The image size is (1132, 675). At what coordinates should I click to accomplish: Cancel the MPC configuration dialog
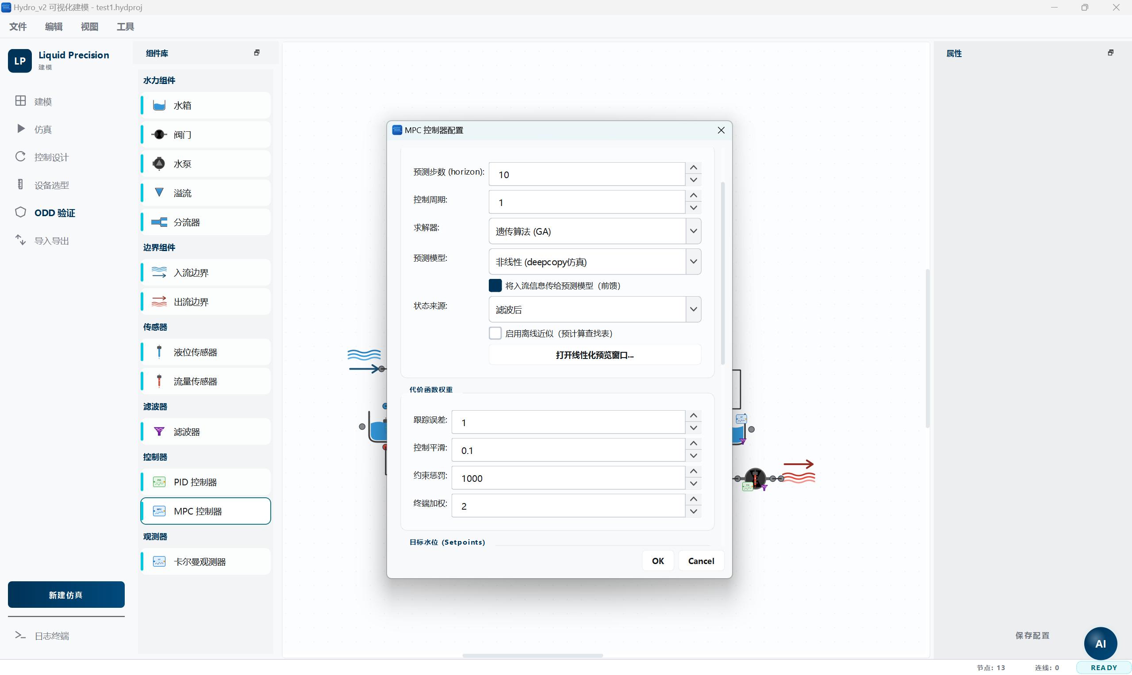coord(701,561)
